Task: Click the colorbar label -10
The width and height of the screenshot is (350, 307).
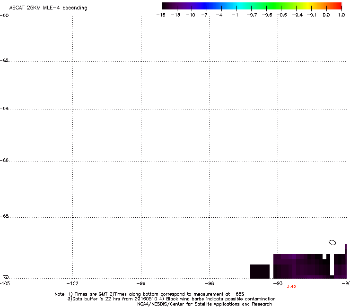Action: tap(191, 15)
